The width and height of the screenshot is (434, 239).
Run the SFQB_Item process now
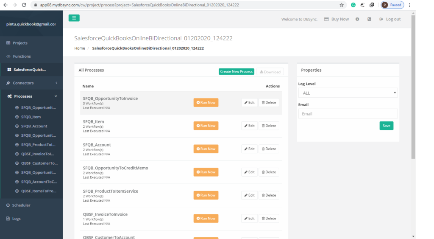pos(206,126)
